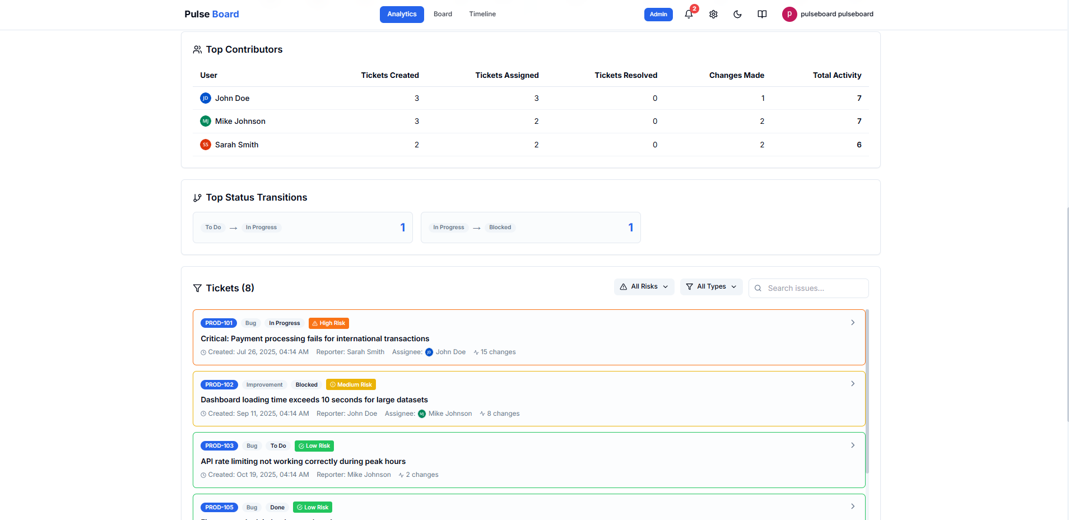The width and height of the screenshot is (1069, 520).
Task: Expand the PROD-103 ticket chevron
Action: (852, 445)
